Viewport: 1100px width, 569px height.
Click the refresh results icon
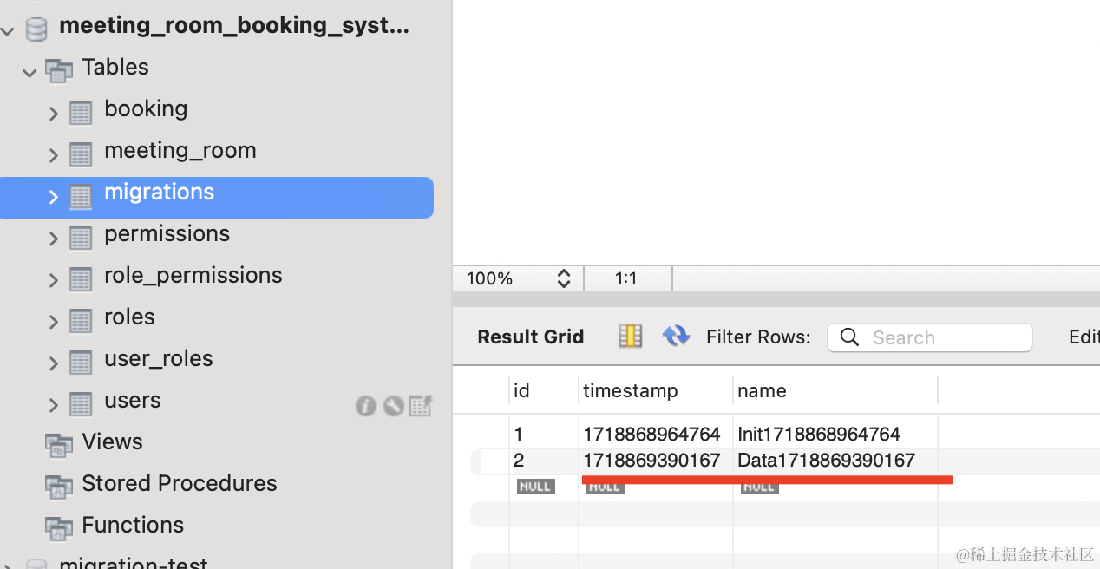(x=676, y=337)
